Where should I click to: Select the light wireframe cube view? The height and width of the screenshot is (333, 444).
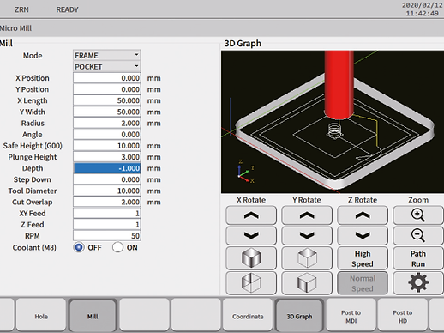[x=307, y=258]
